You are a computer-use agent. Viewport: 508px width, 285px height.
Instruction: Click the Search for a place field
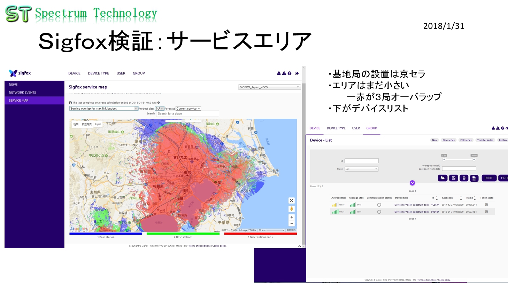click(x=187, y=114)
